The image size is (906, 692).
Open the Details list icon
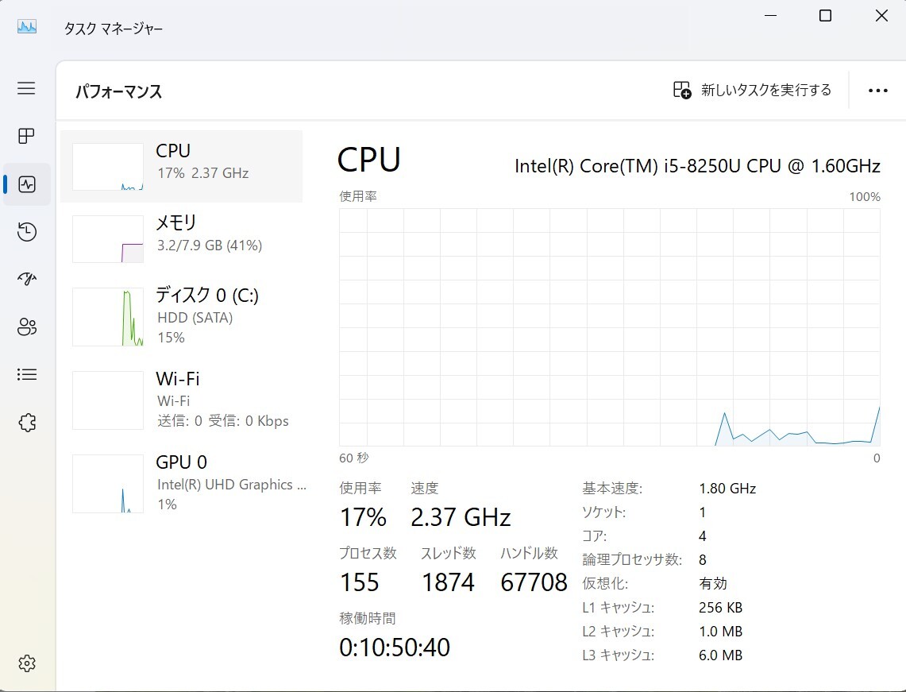[x=26, y=374]
